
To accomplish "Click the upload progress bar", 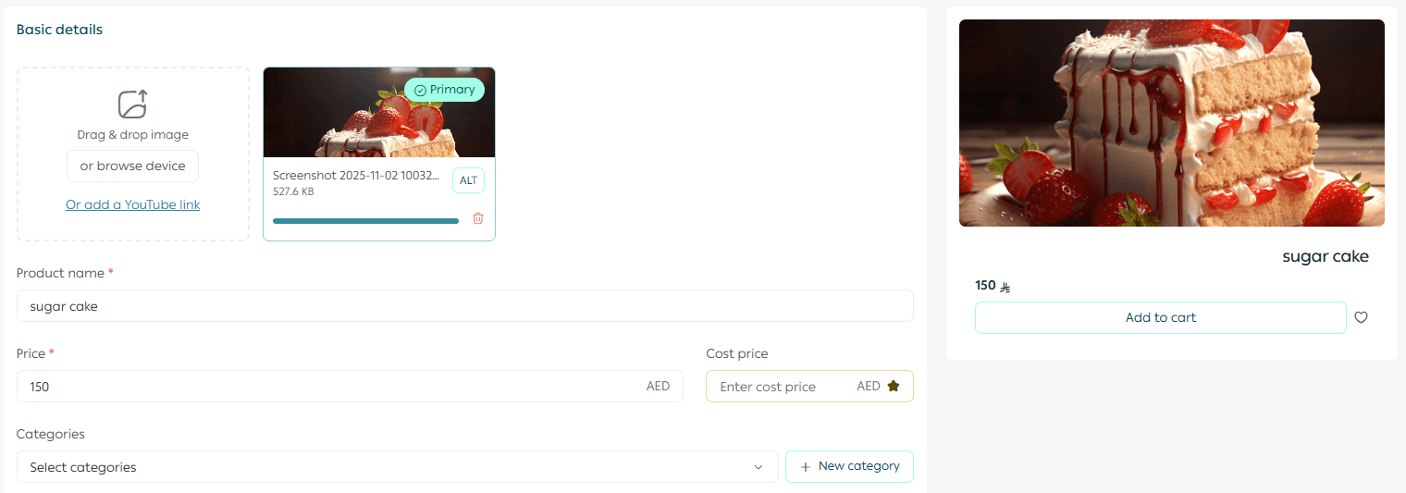I will (x=365, y=221).
